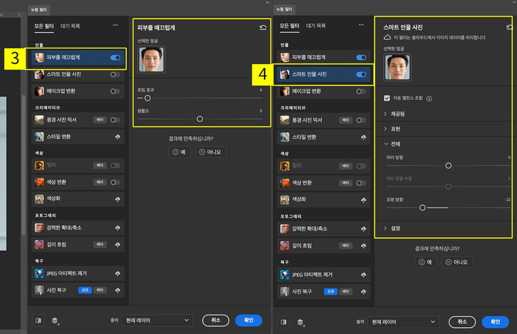Switch to 대기 목록 tab in right panel
This screenshot has height=334, width=517.
pos(316,25)
